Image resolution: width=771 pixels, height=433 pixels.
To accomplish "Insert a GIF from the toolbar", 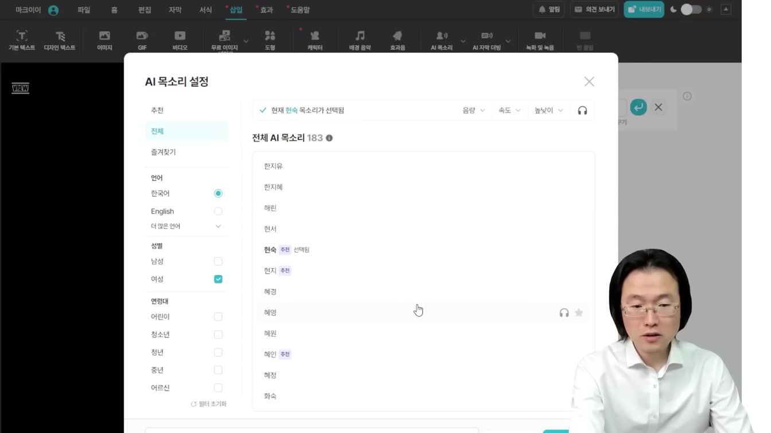I will [142, 40].
